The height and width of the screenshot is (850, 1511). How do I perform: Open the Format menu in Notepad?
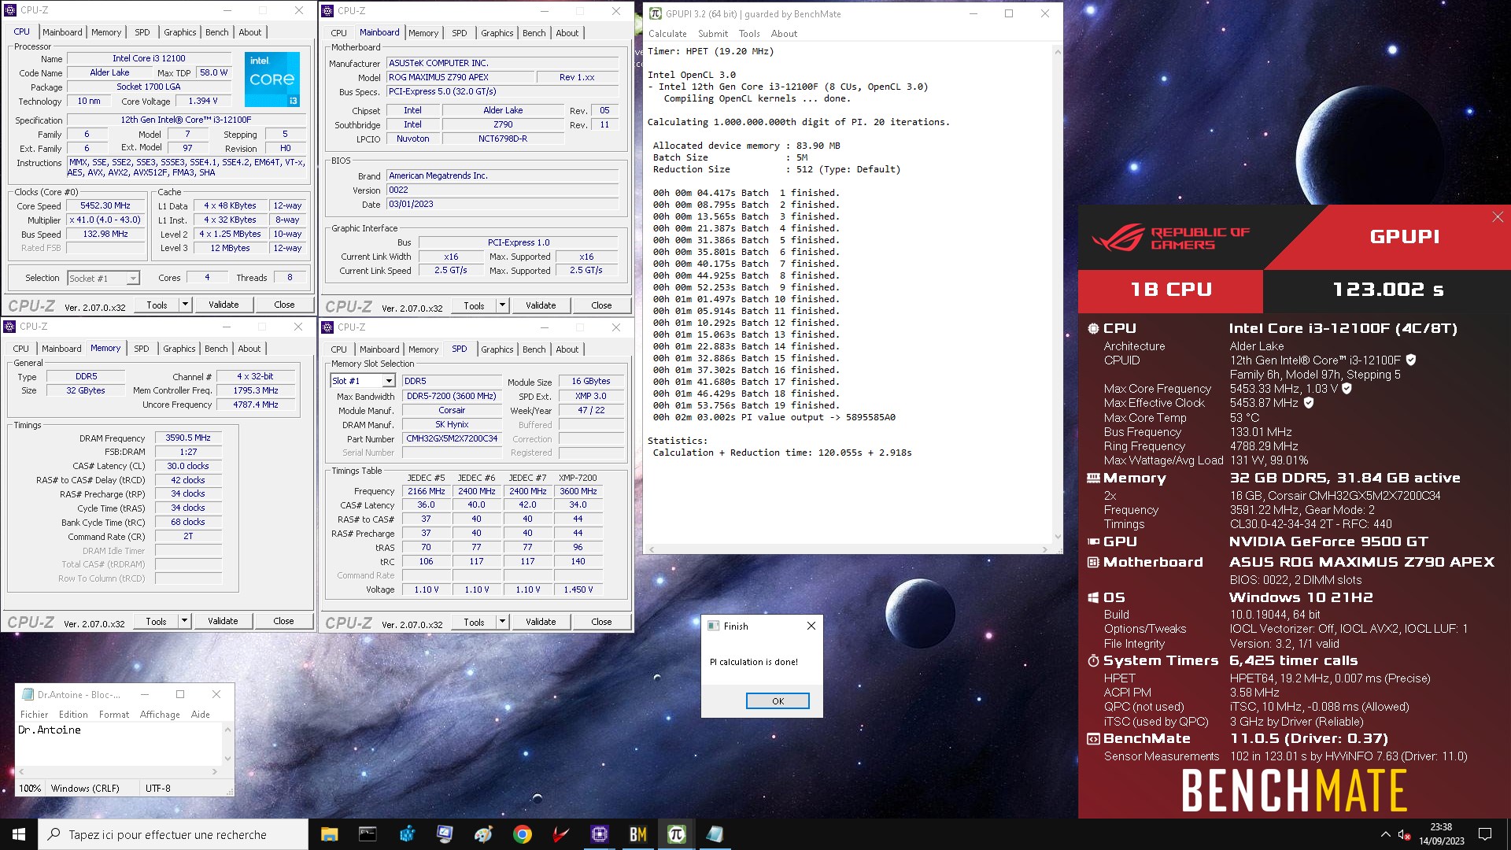tap(114, 715)
